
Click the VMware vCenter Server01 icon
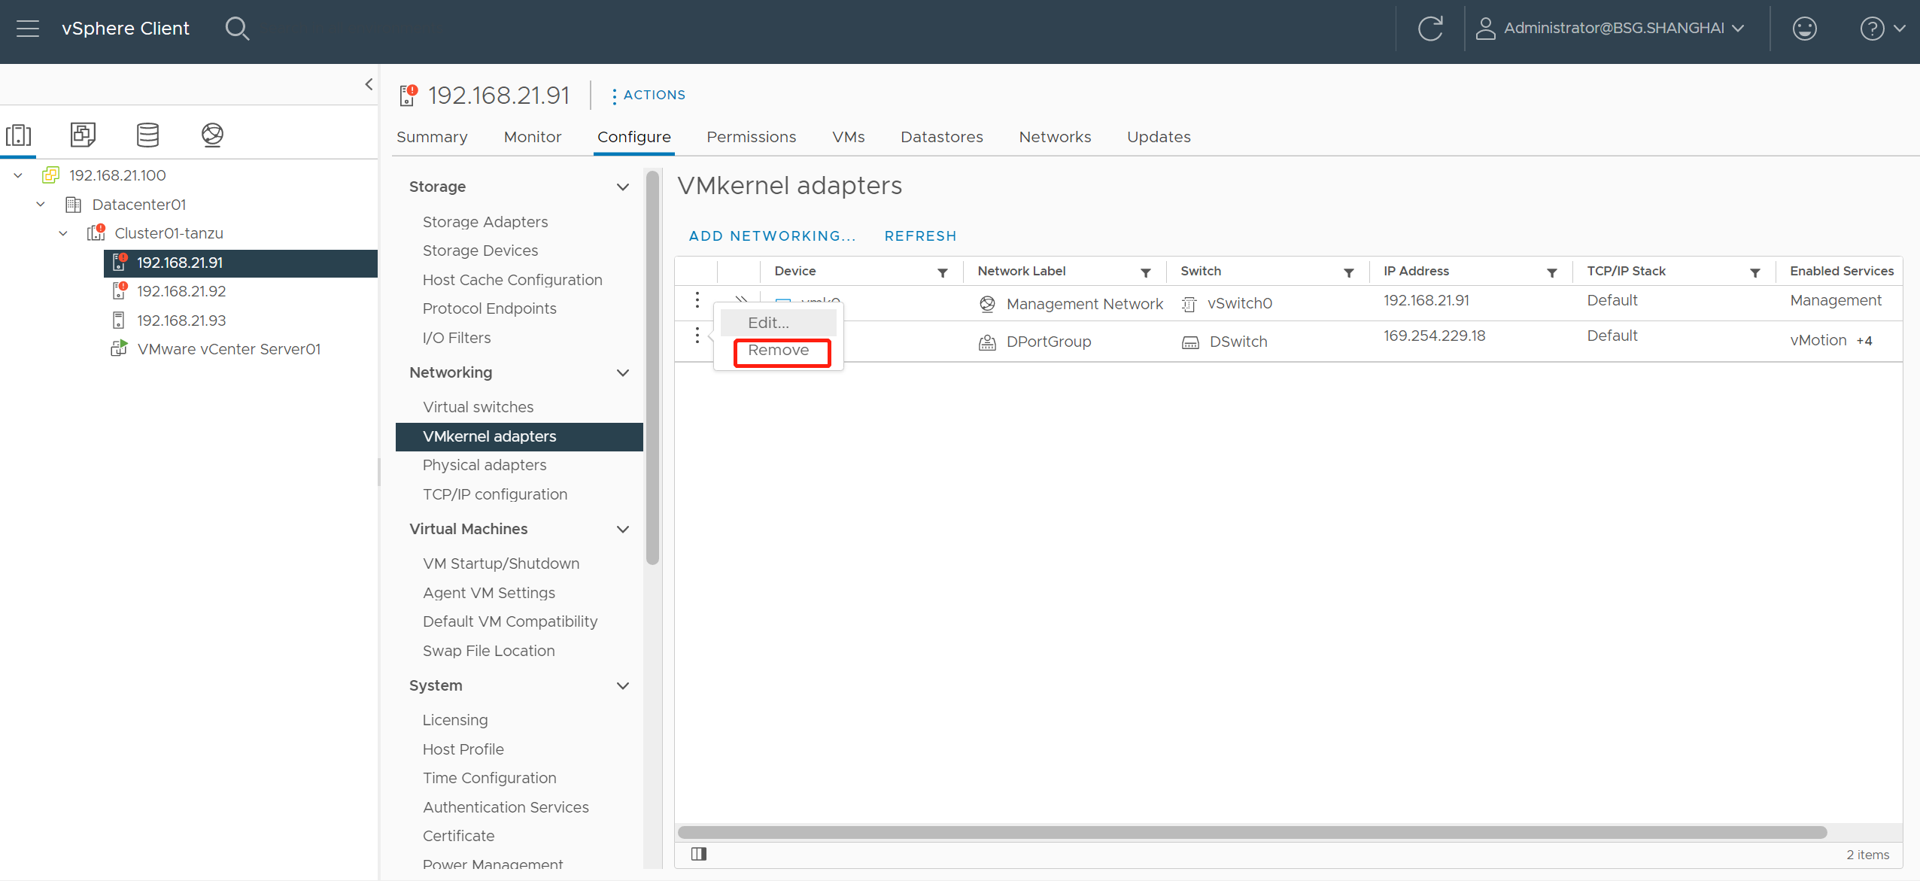pyautogui.click(x=119, y=349)
